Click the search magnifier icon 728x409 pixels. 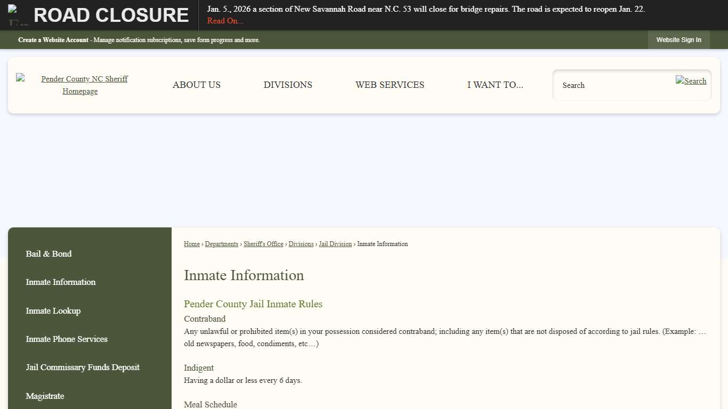[691, 81]
